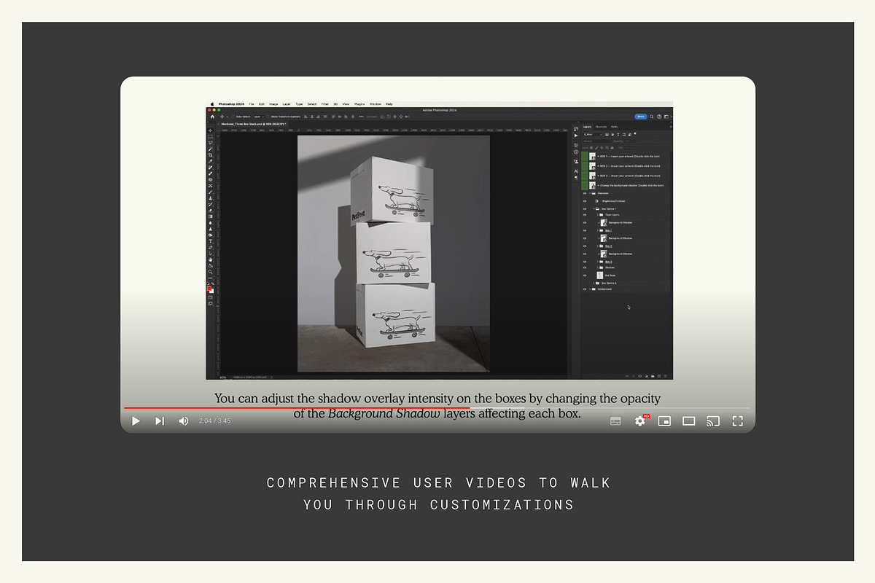
Task: Select the Horizontal Type tool
Action: click(x=210, y=241)
